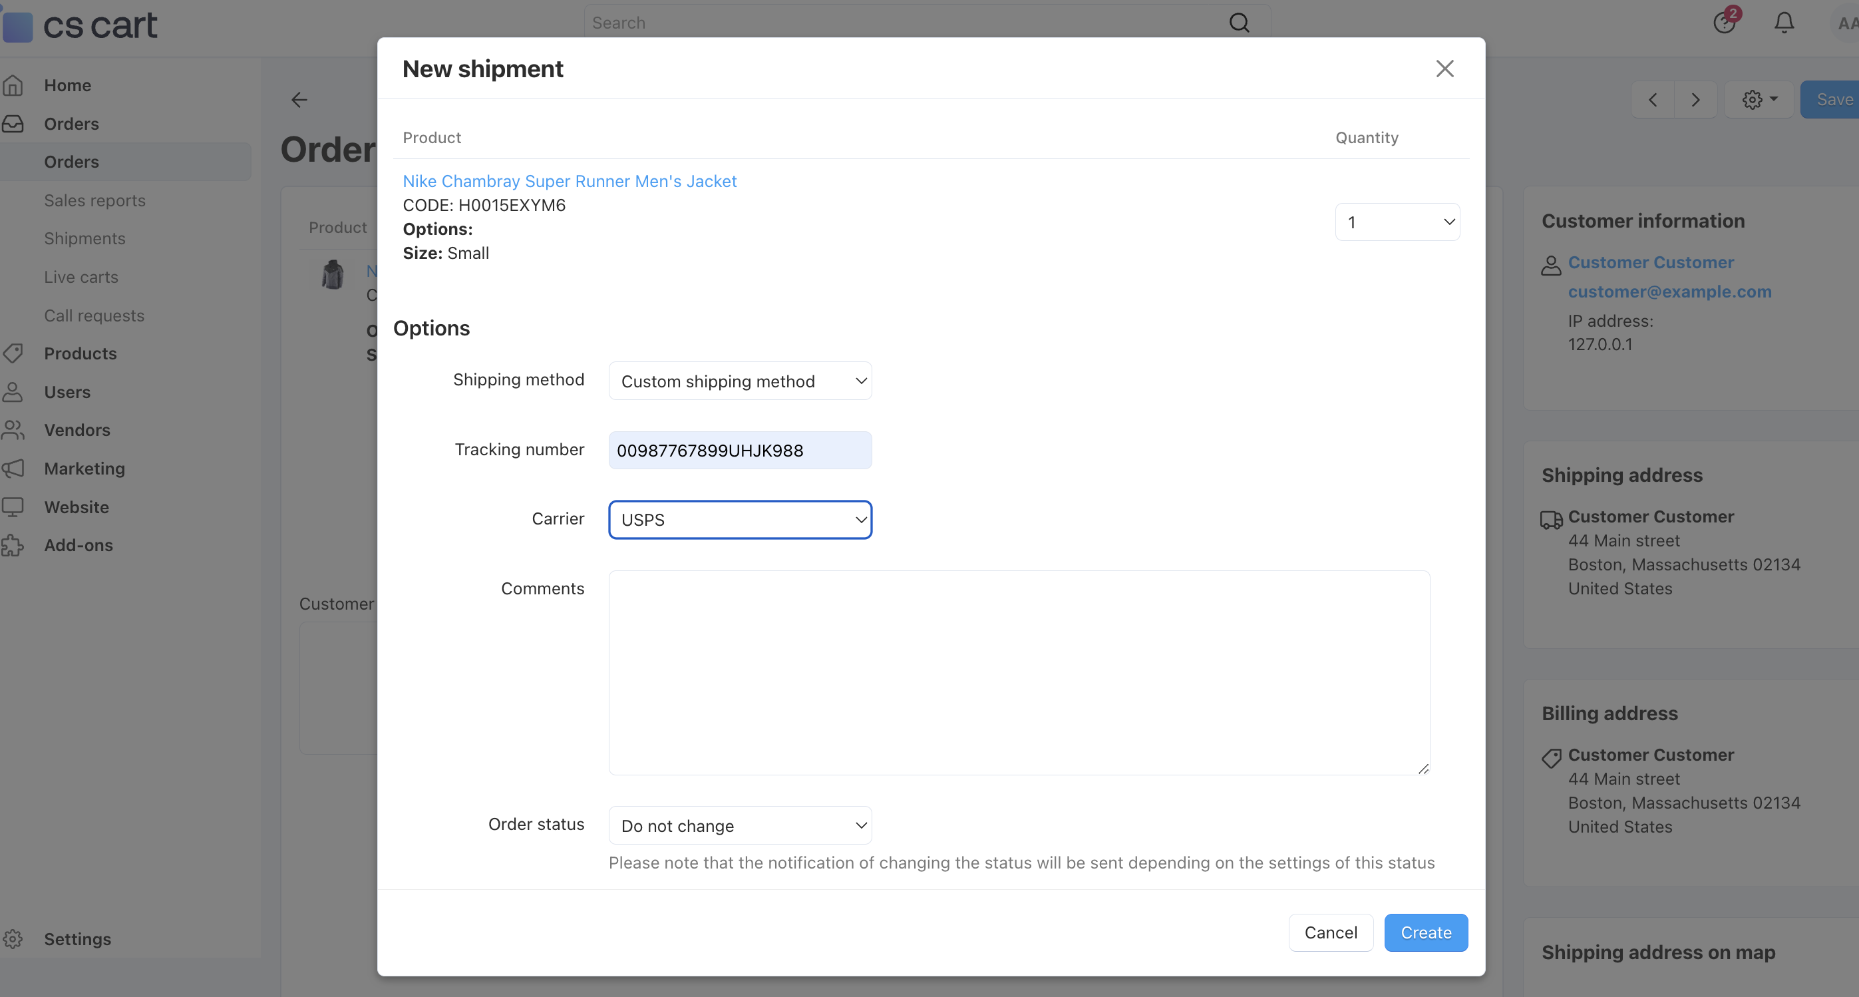The height and width of the screenshot is (997, 1859).
Task: Go to the next order with the right chevron
Action: 1695,100
